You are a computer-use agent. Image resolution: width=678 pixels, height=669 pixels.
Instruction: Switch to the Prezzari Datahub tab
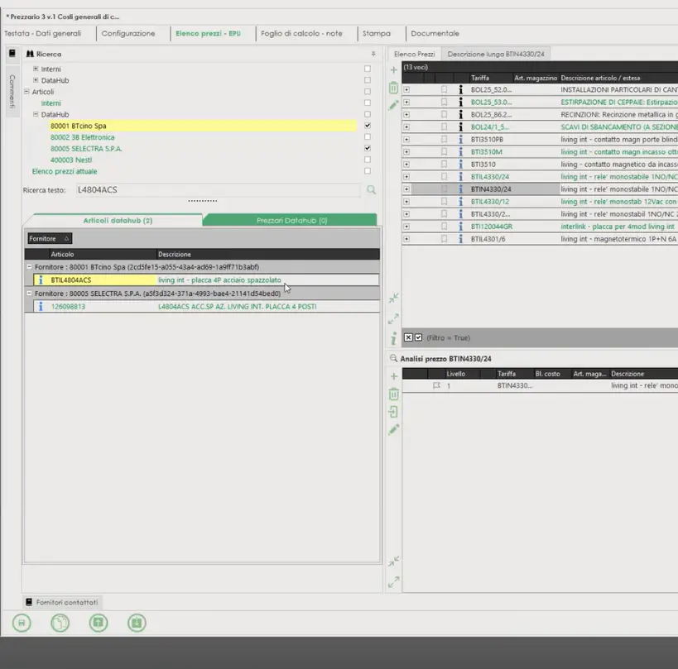click(290, 221)
